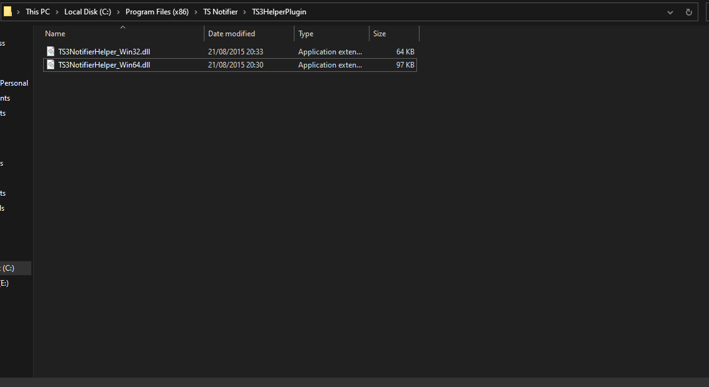Click the folder icon in address bar
The image size is (709, 387).
(x=8, y=12)
